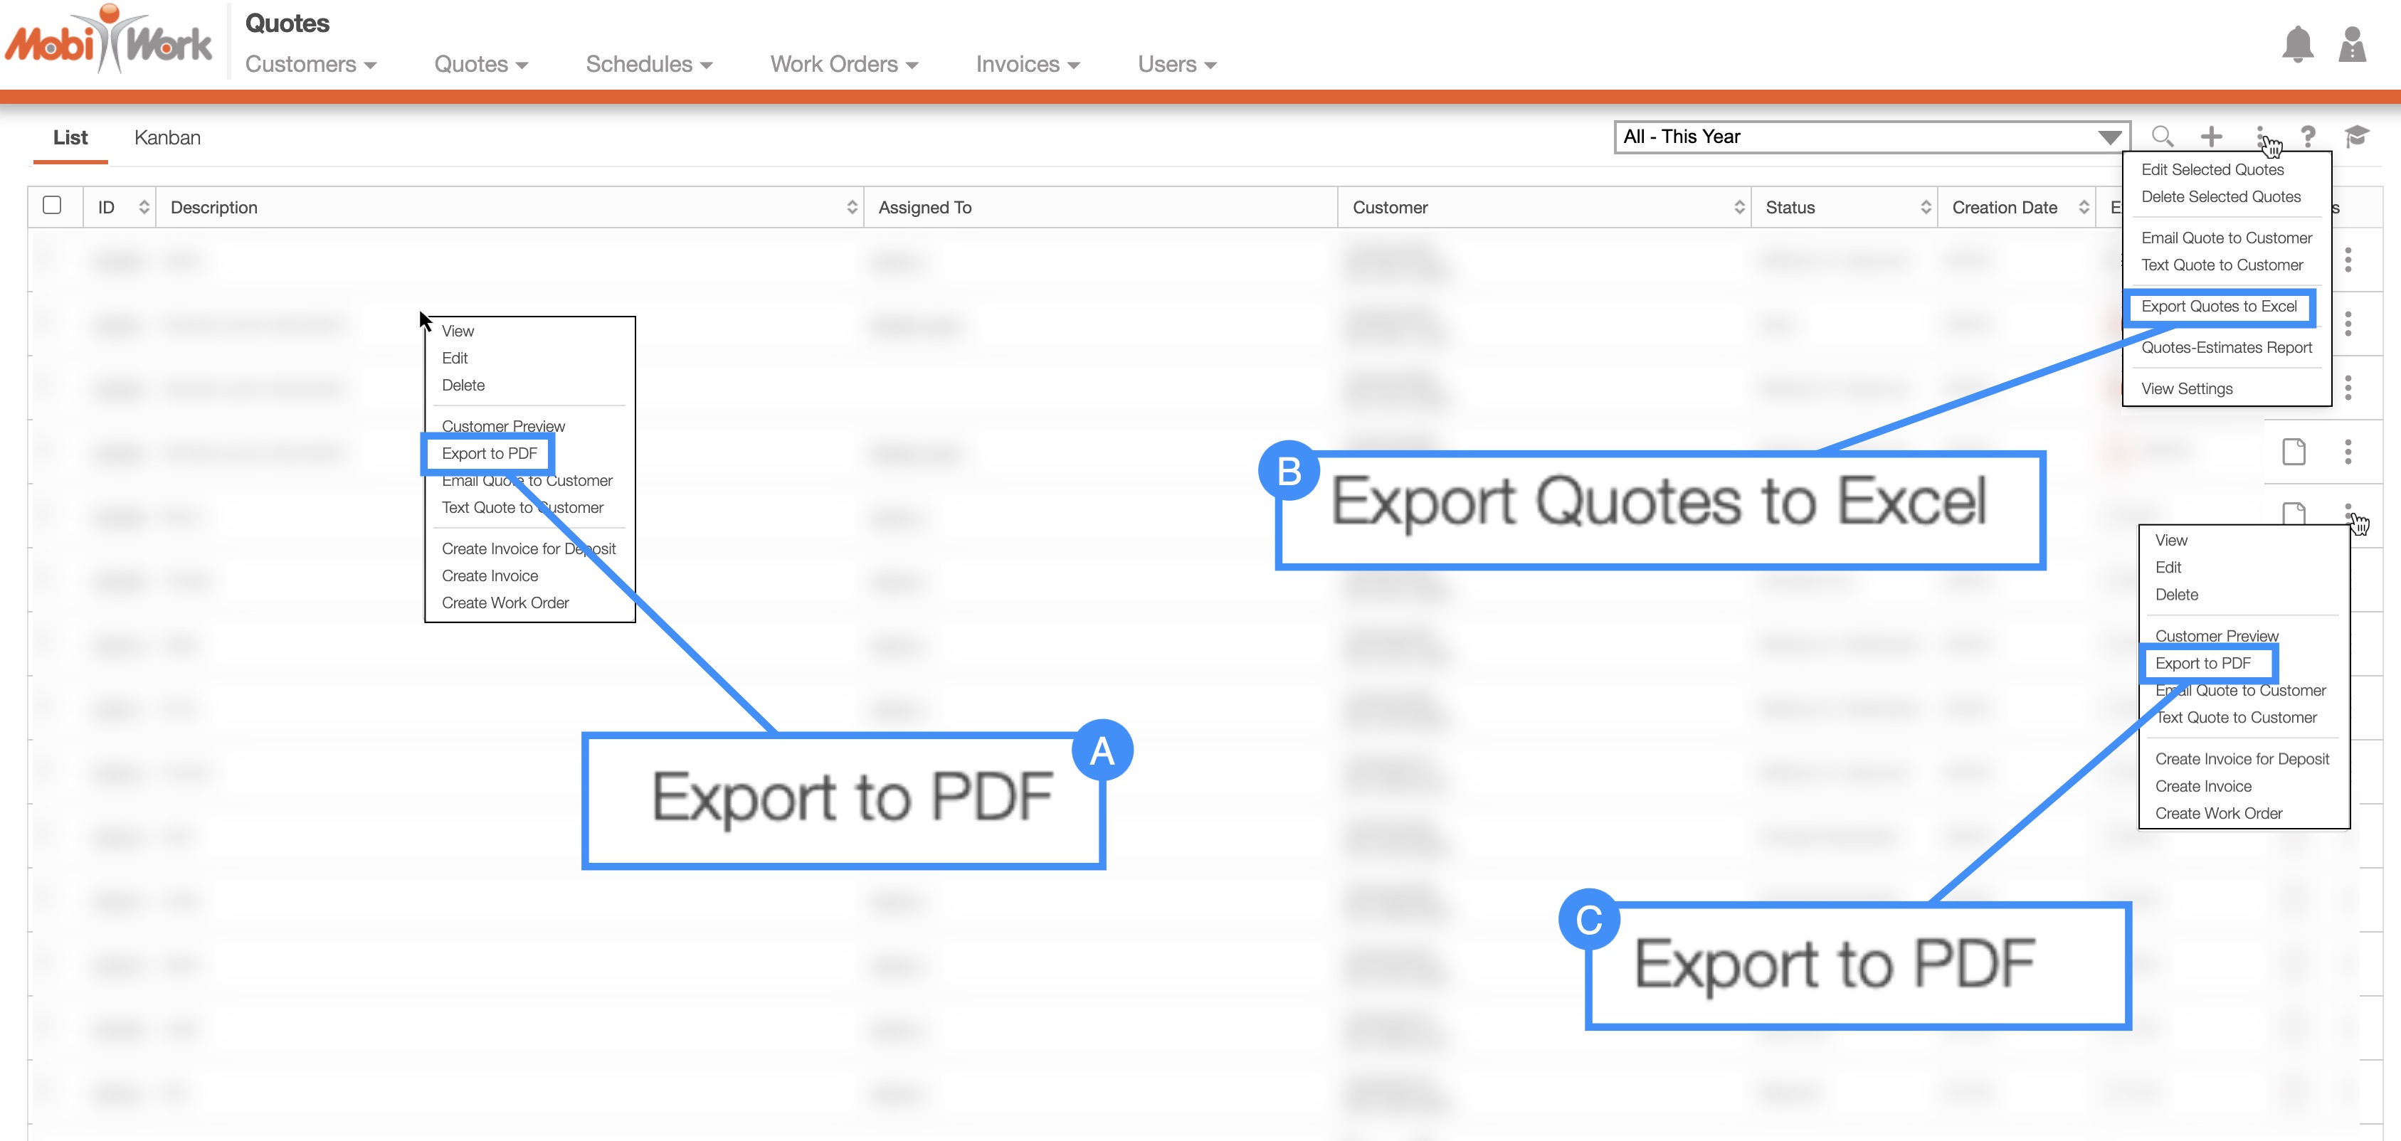
Task: Click the MobiWork logo
Action: click(109, 41)
